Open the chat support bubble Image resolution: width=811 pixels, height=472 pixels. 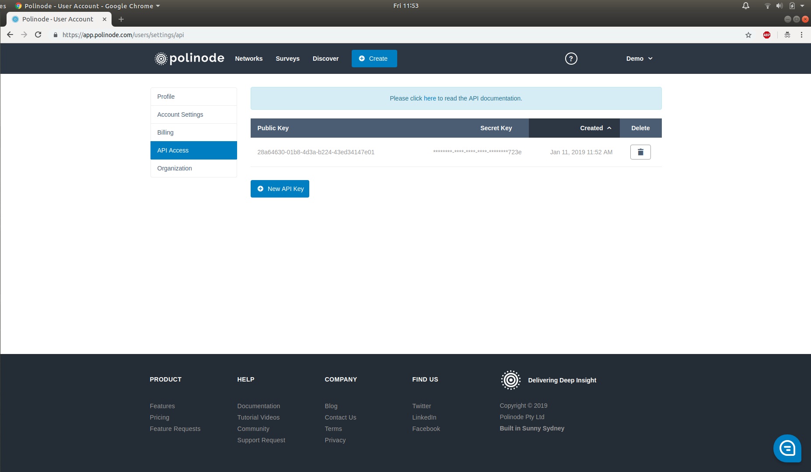point(787,448)
